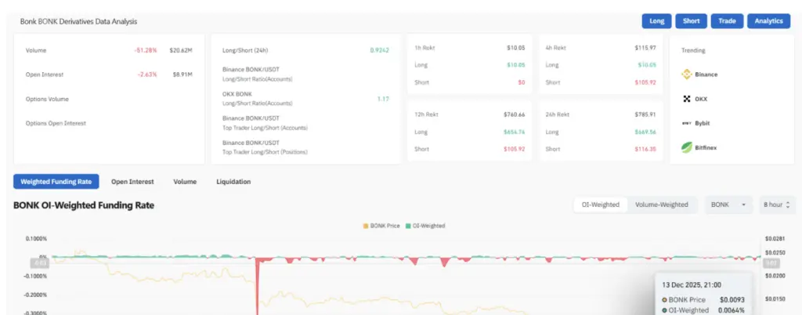The height and width of the screenshot is (315, 802).
Task: Click the Binance BONK/USDT Long/Short Ratio (Accounts) row
Action: pos(306,74)
